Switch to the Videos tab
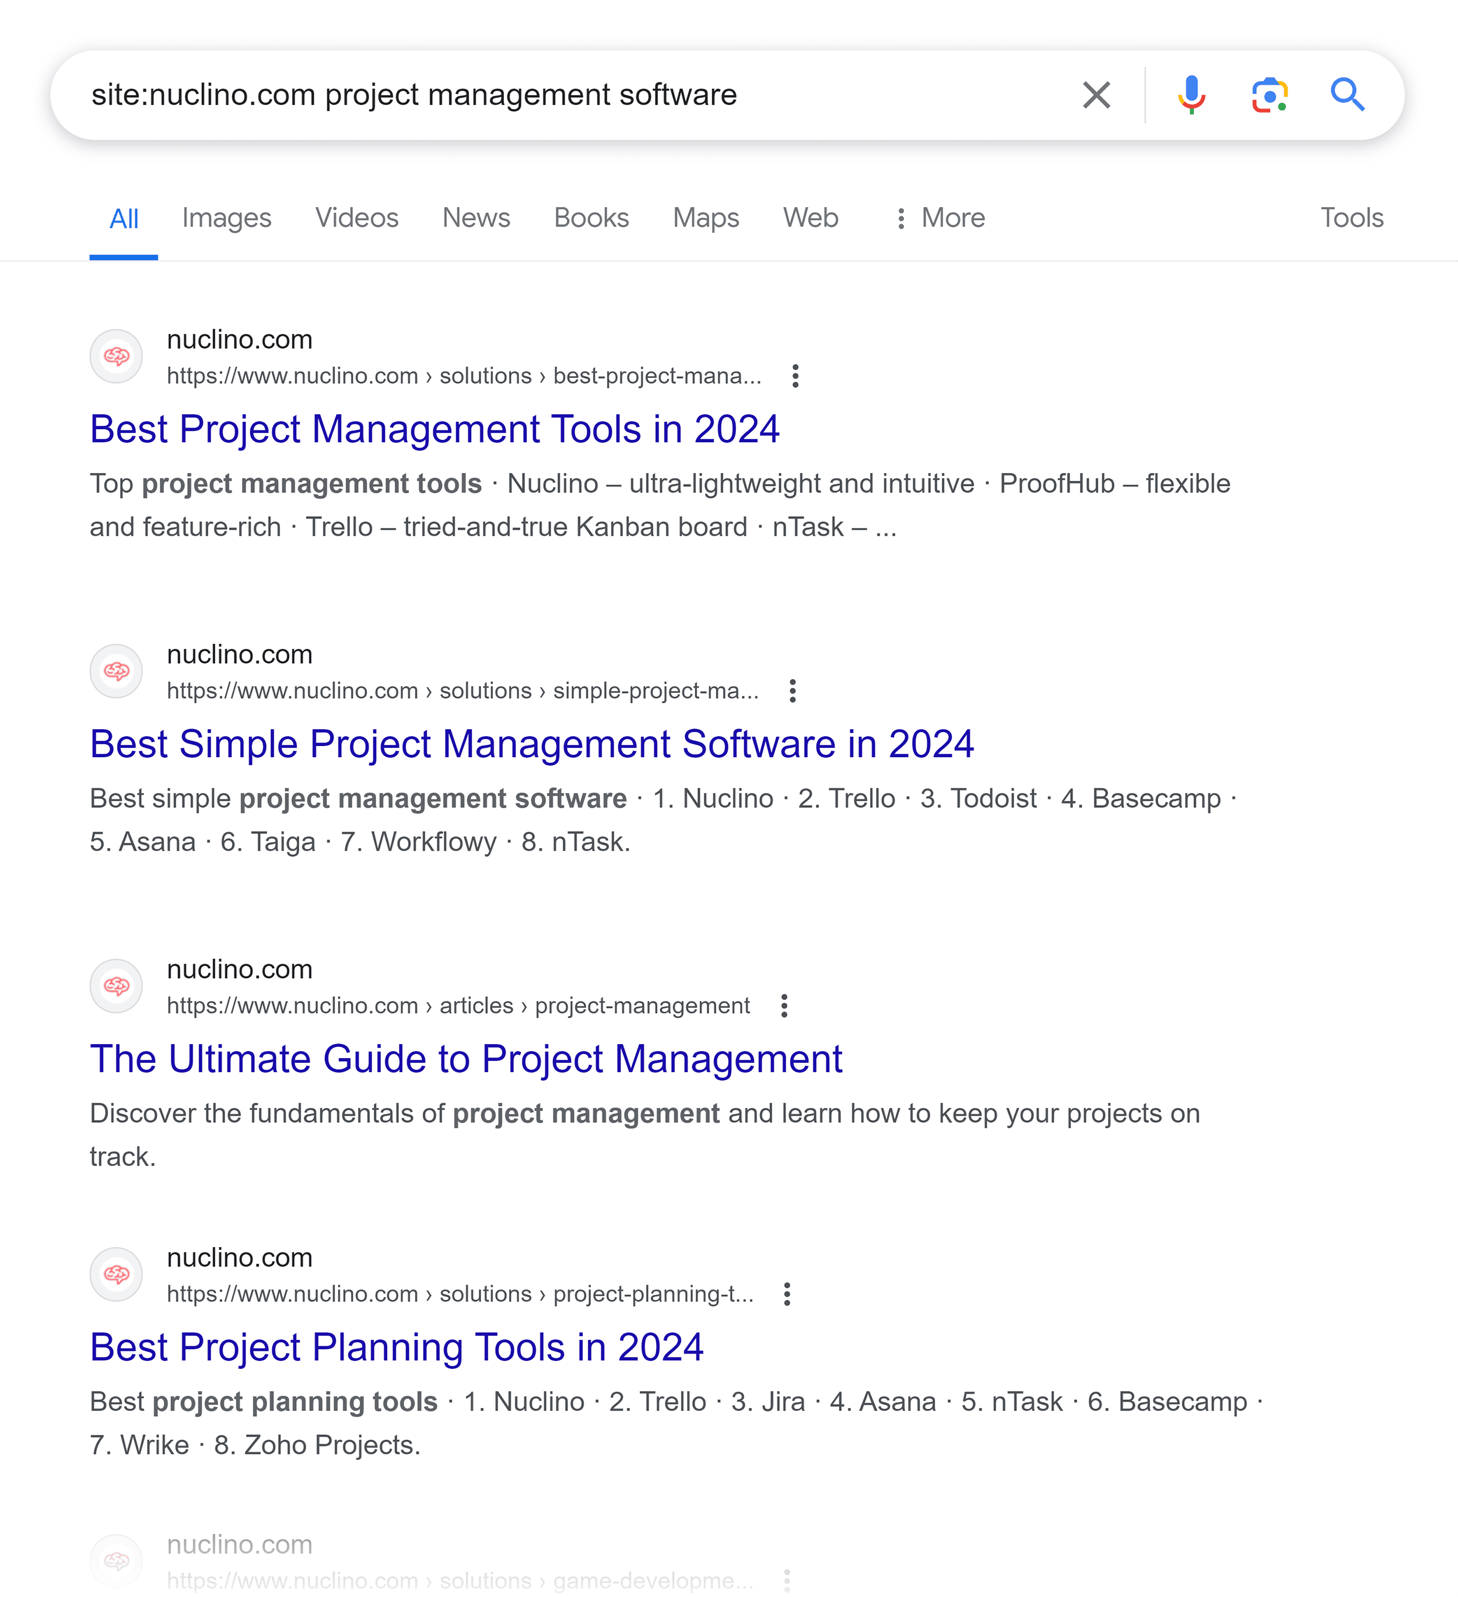 (x=356, y=218)
